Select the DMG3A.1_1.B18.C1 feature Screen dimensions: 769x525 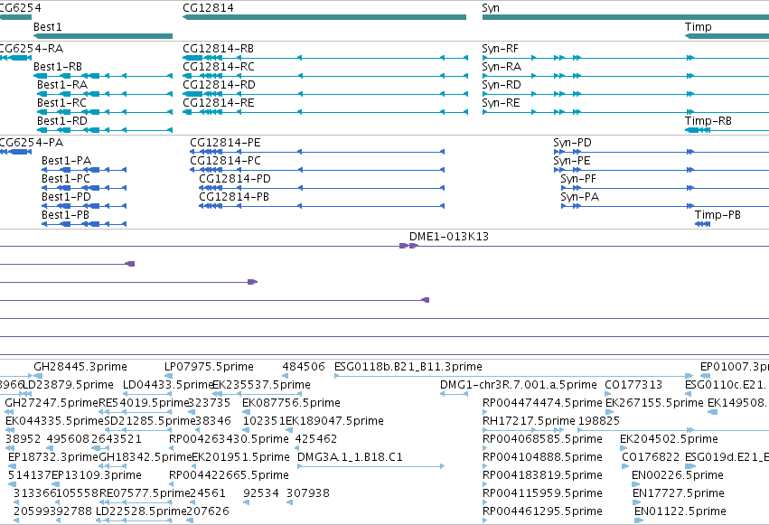coord(370,466)
